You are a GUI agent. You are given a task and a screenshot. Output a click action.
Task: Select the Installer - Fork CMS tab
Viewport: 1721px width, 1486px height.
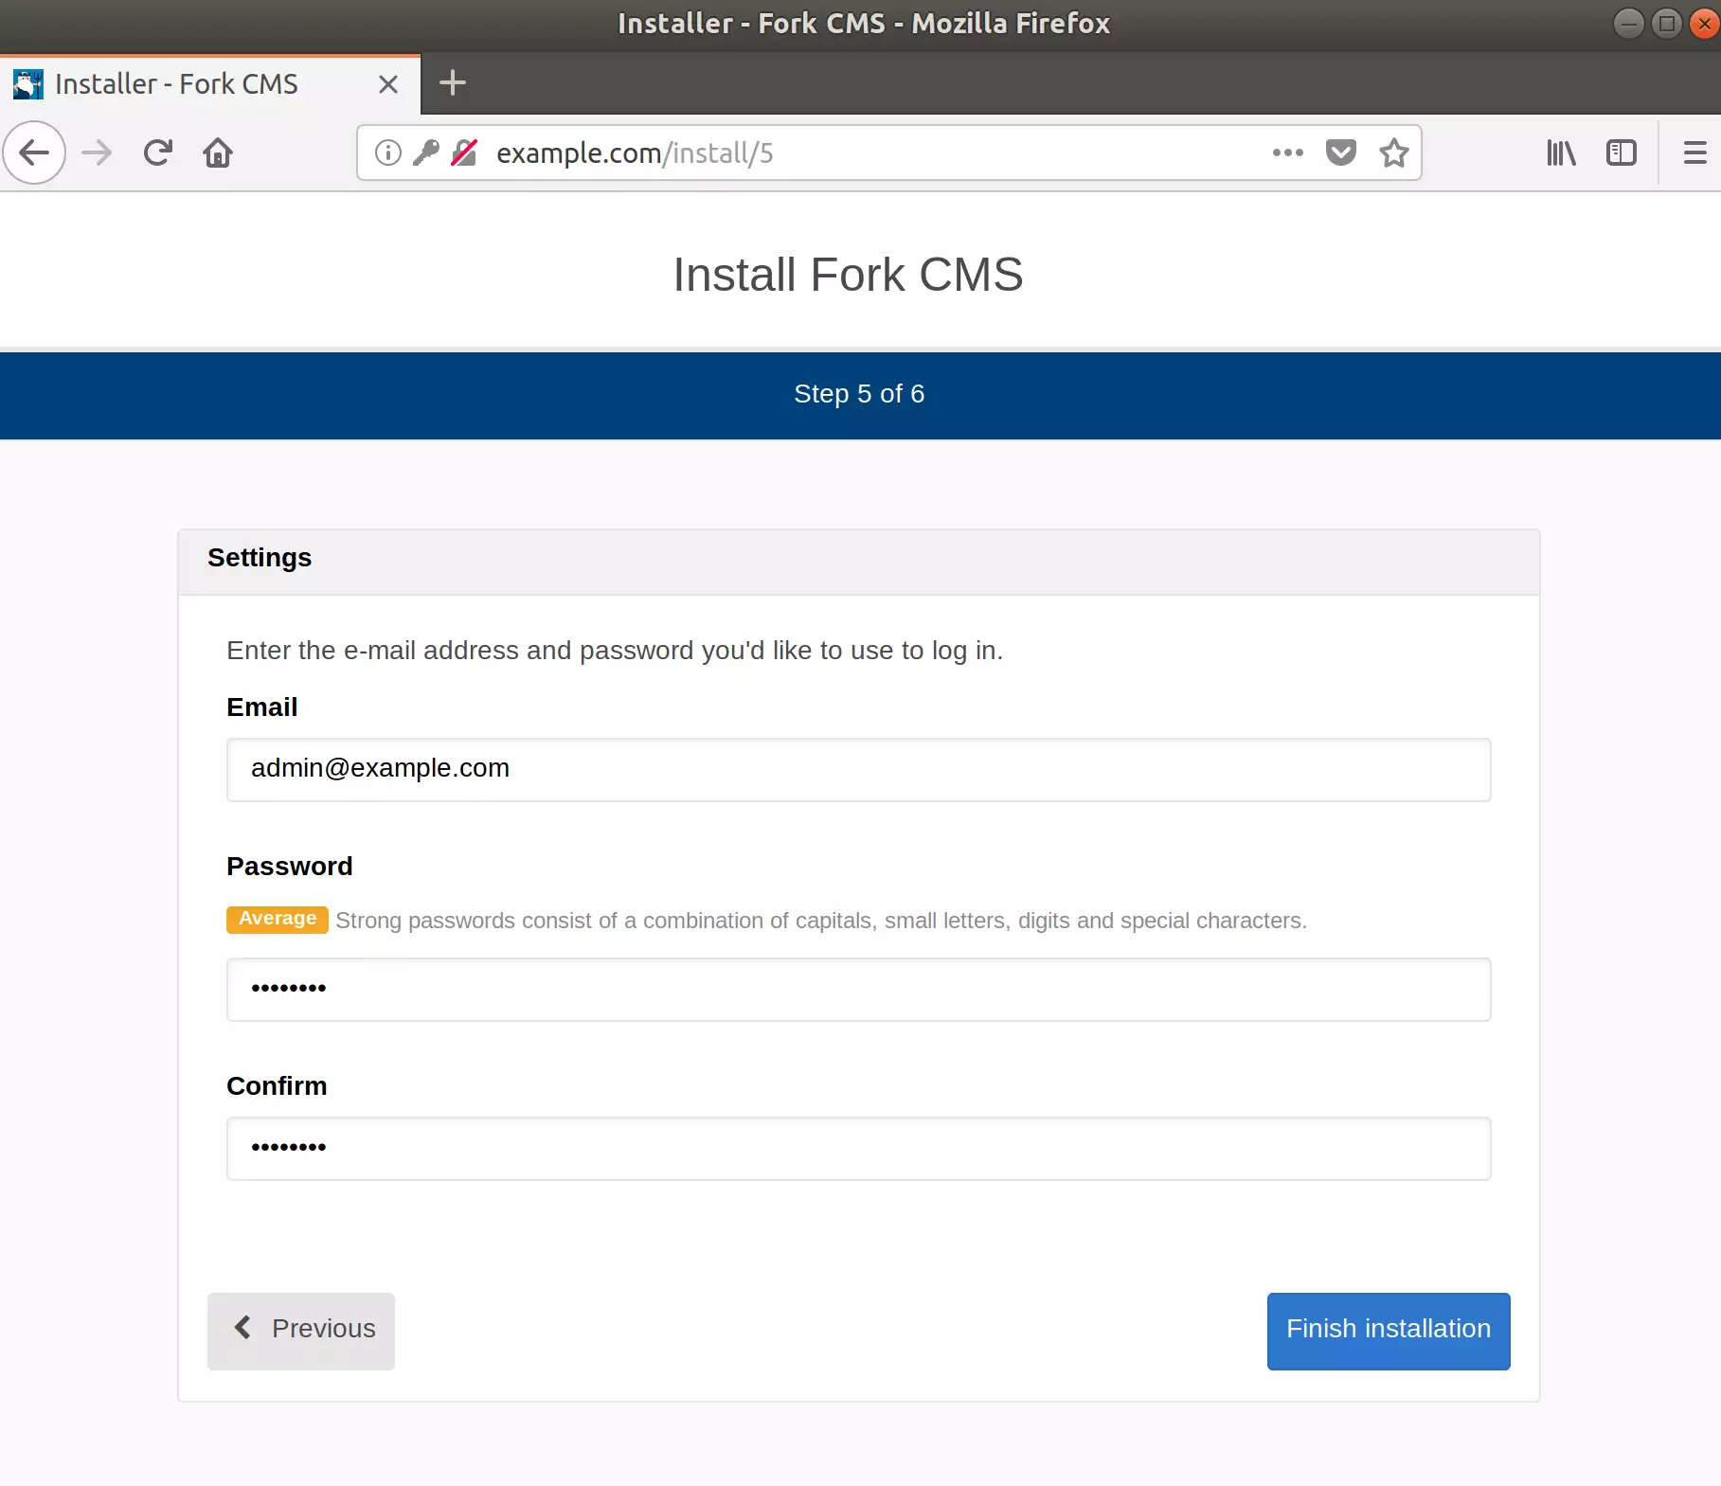[210, 84]
